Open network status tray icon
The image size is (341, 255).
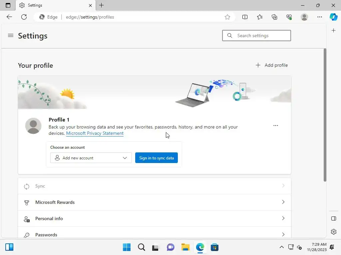(x=291, y=247)
